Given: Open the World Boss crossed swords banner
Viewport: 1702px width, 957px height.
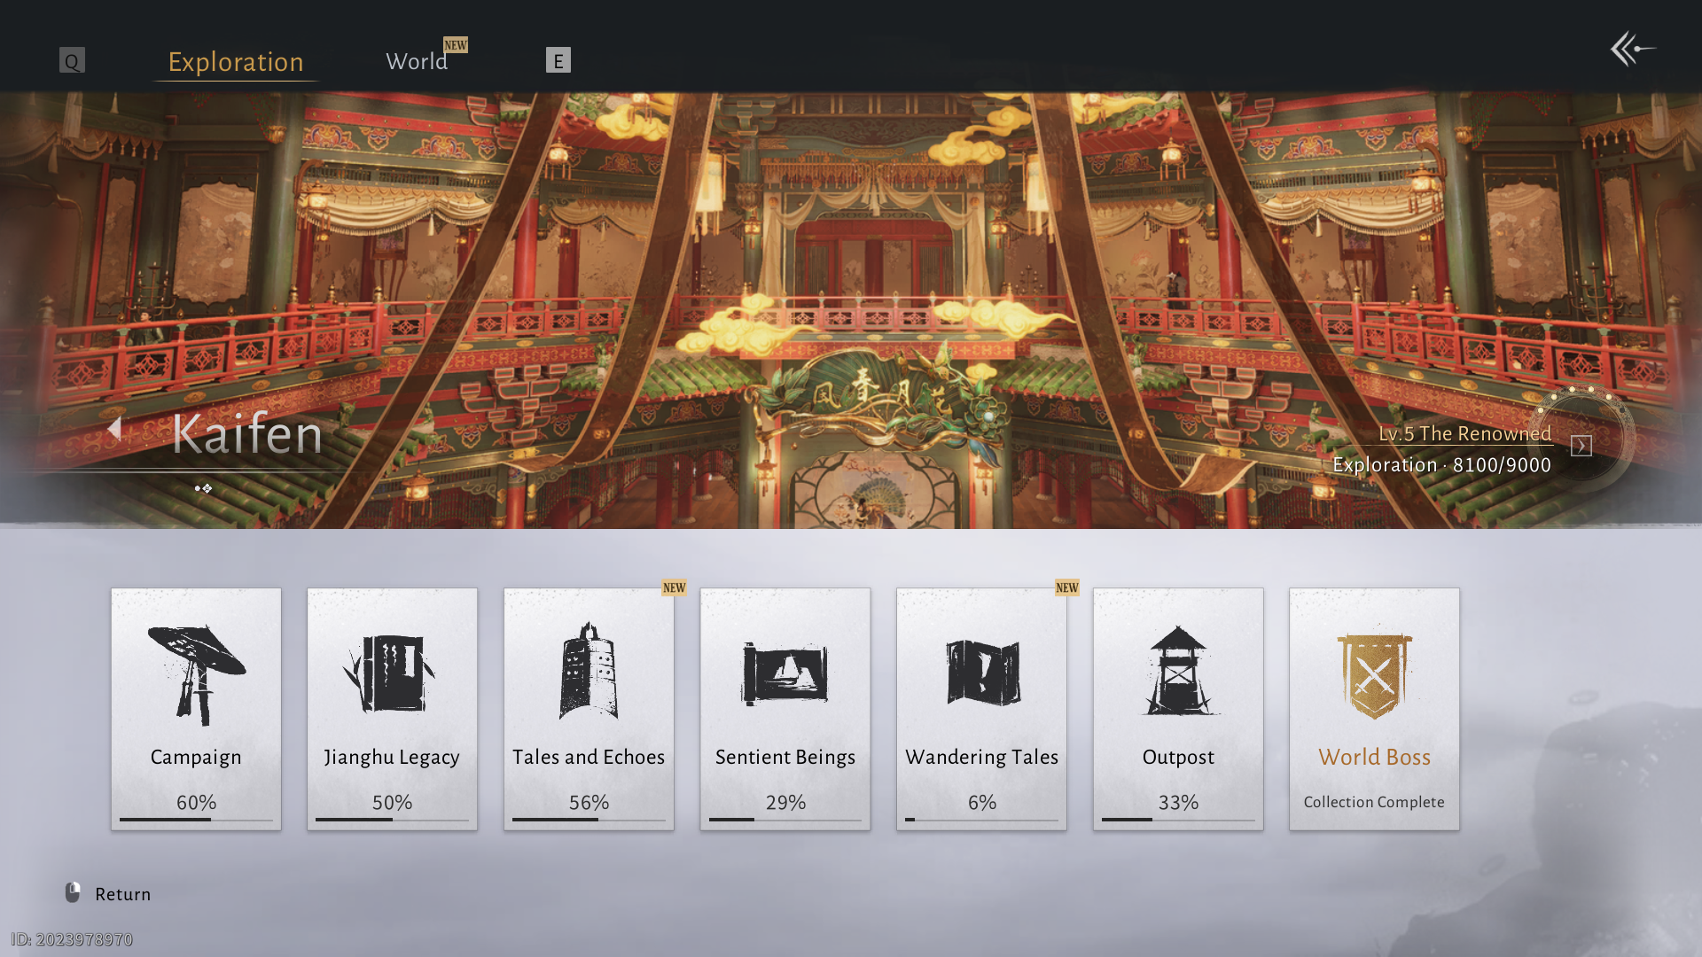Looking at the screenshot, I should point(1374,675).
